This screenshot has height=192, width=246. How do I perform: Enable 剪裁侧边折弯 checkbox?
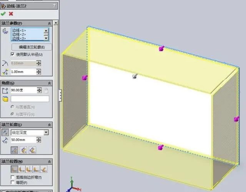(13, 177)
